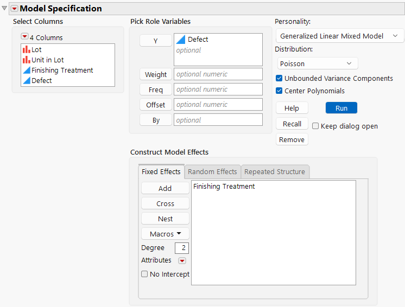
Task: Uncheck Center Polynomials option
Action: 279,91
